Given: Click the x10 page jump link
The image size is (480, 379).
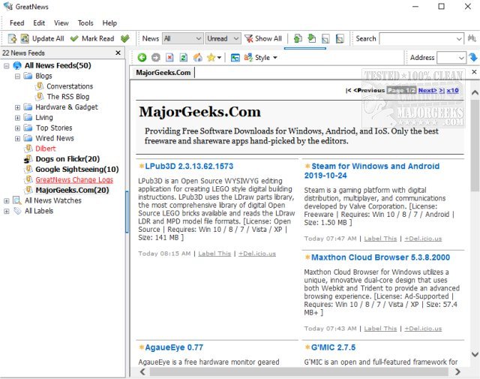Looking at the screenshot, I should click(452, 90).
